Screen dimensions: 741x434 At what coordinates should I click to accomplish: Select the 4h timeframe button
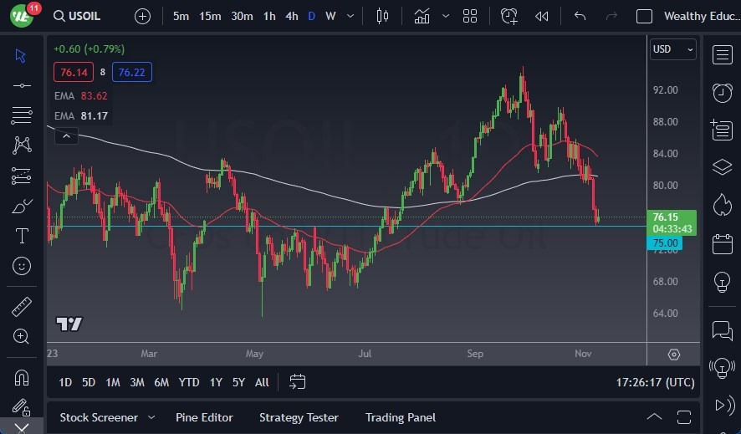tap(291, 16)
